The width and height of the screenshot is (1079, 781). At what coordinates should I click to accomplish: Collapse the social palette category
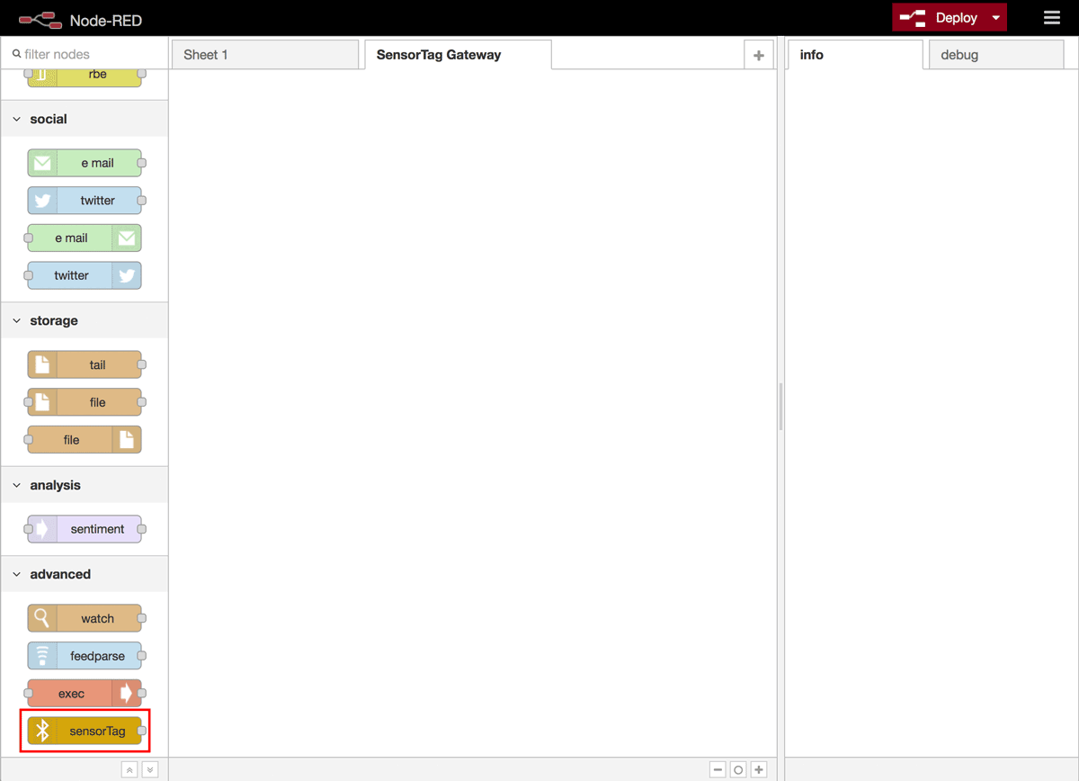[84, 119]
